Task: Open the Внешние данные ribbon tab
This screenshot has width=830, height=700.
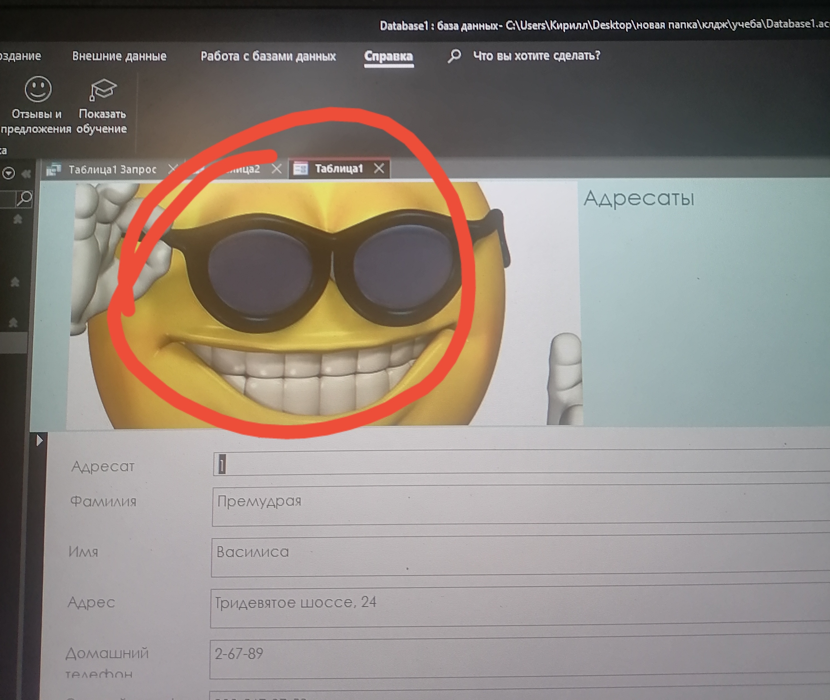Action: (120, 56)
